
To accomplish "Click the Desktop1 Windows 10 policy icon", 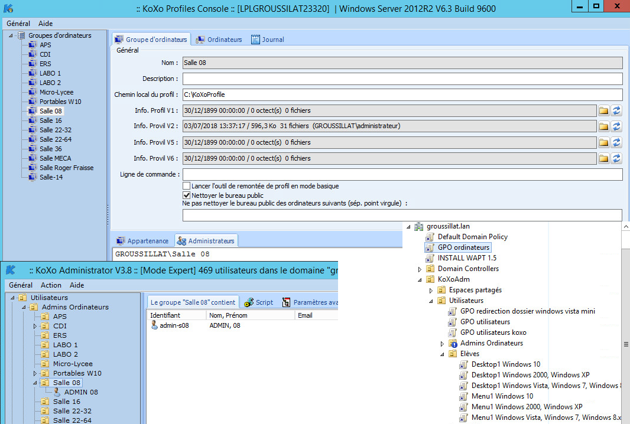I will pyautogui.click(x=464, y=364).
